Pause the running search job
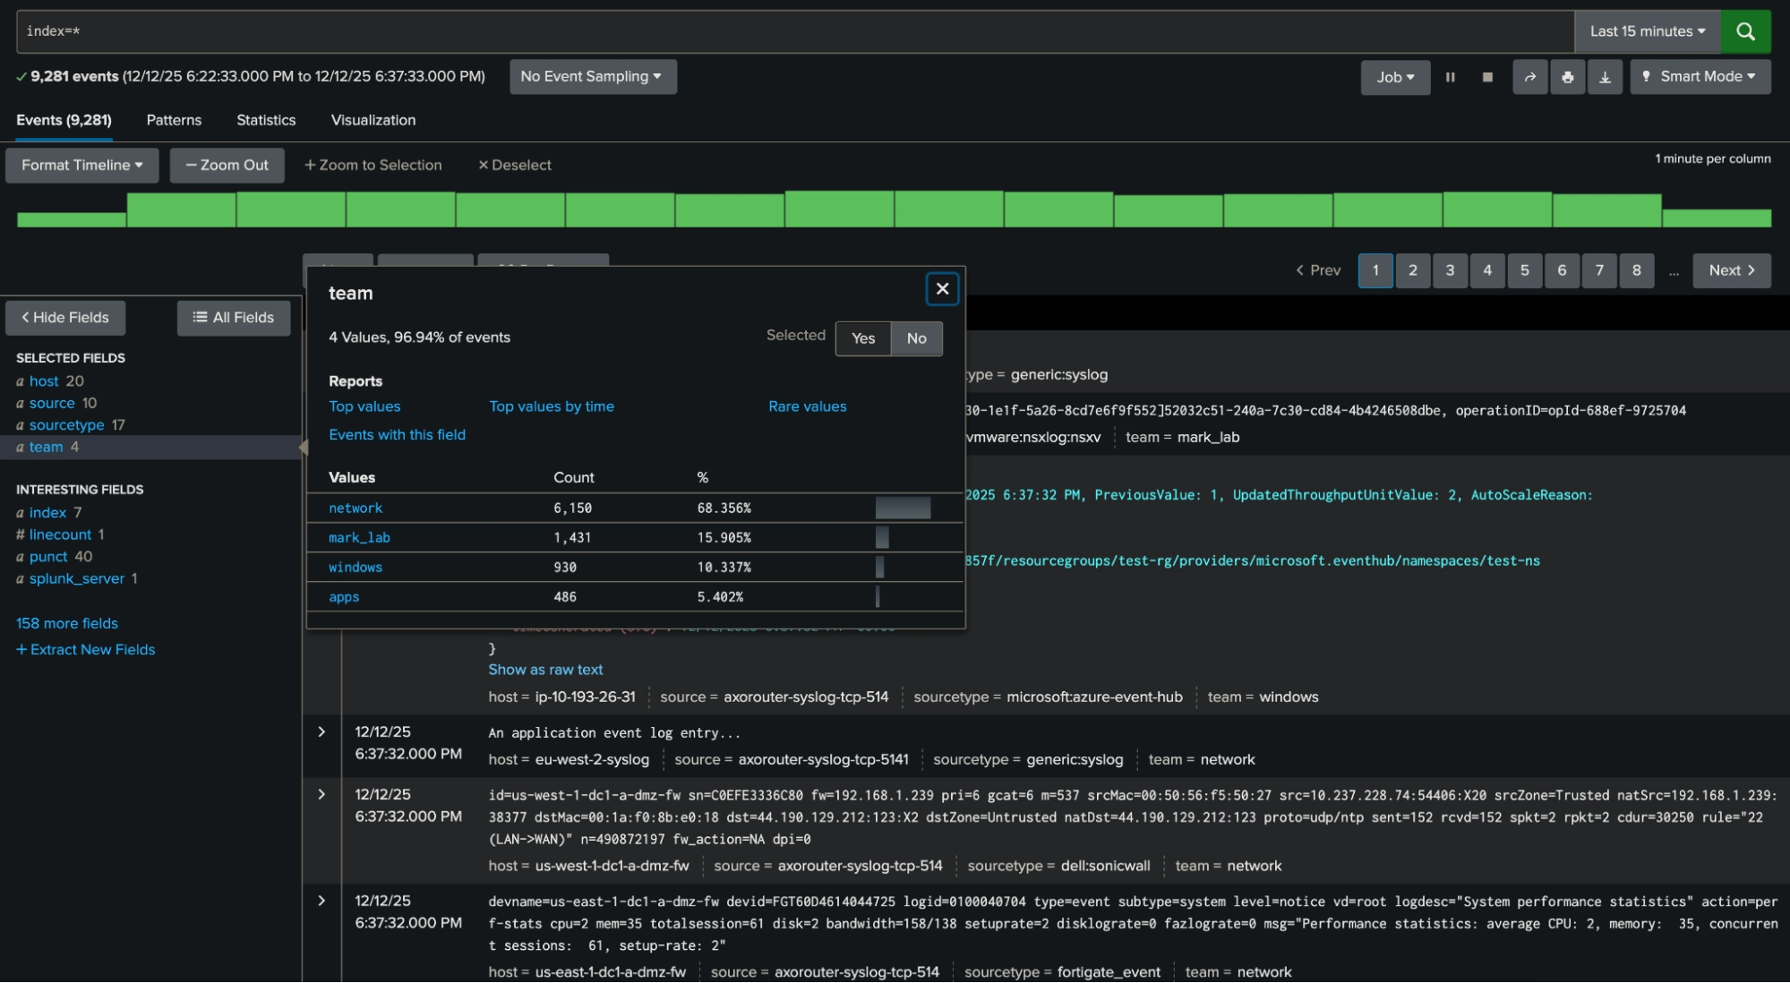1790x983 pixels. click(x=1450, y=77)
